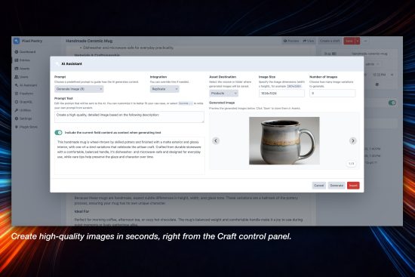Open the GraphQL sidebar item
The height and width of the screenshot is (277, 415).
pyautogui.click(x=24, y=102)
